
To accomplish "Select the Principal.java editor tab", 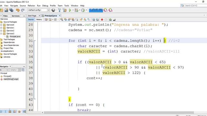I will (x=51, y=16).
